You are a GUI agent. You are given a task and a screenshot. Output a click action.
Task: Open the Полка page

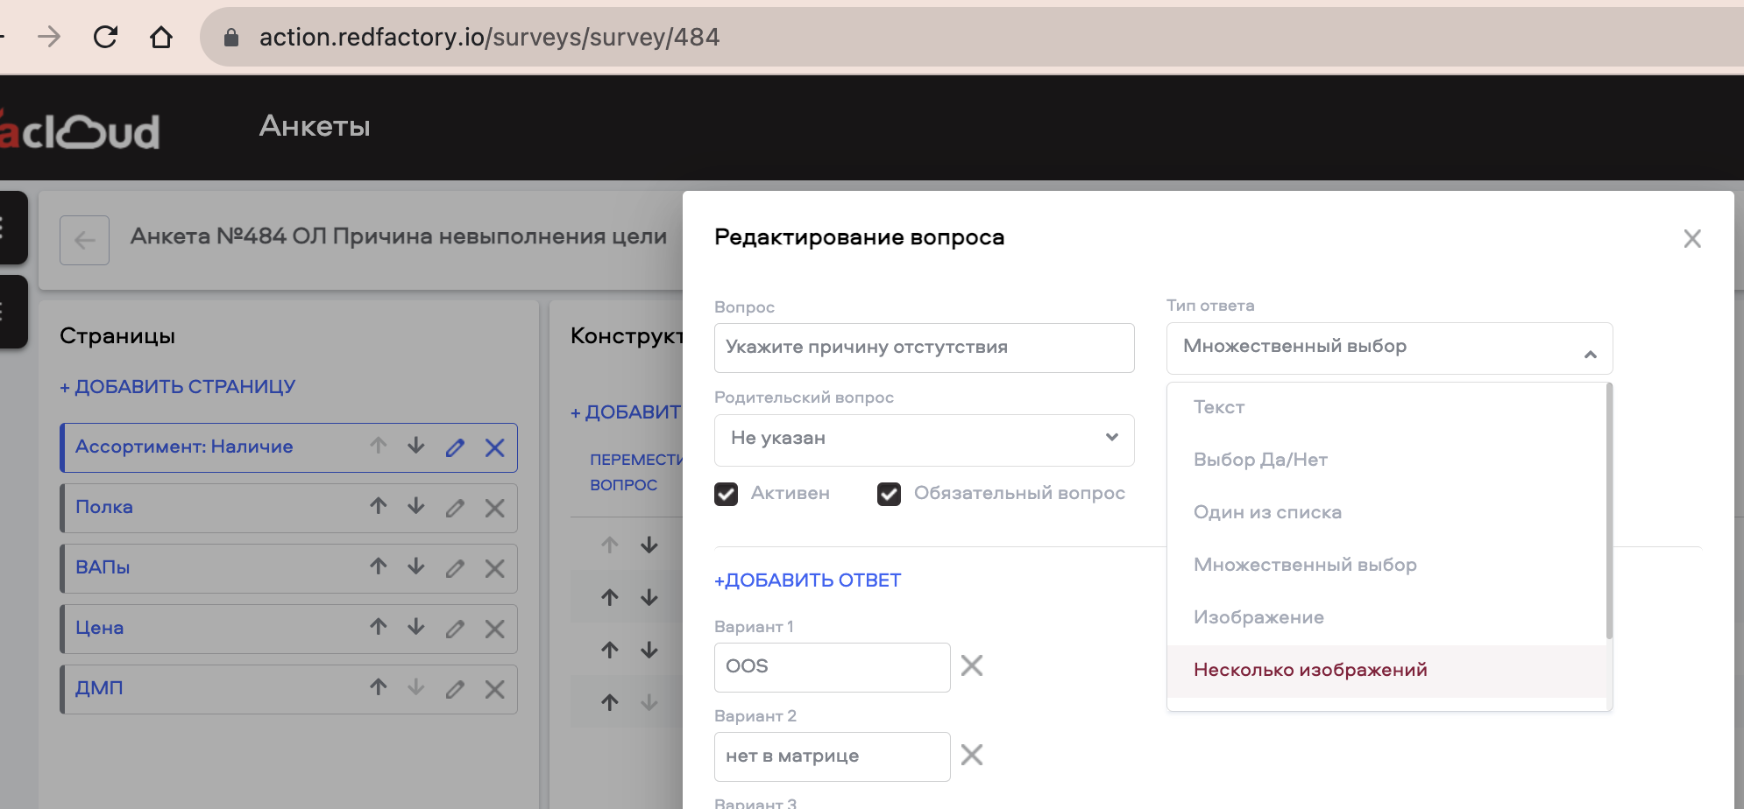tap(104, 507)
